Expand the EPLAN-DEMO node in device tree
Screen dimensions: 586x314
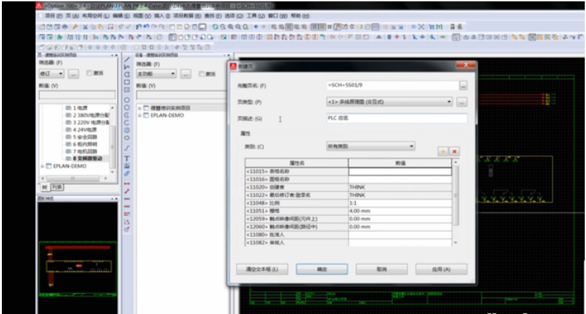click(139, 115)
